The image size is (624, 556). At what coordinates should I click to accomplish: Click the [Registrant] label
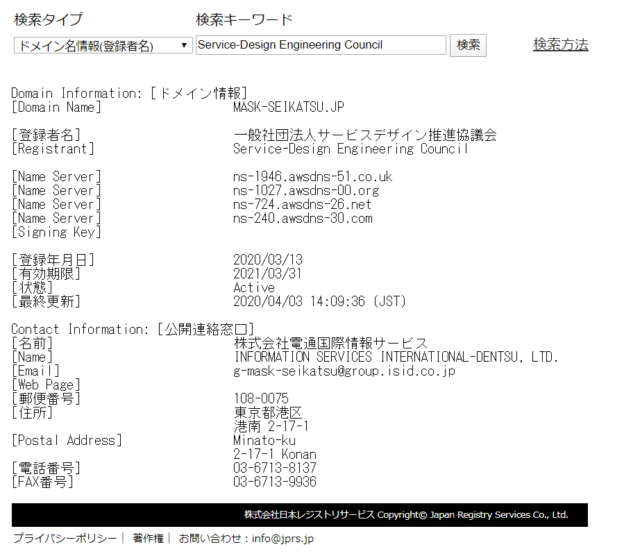53,149
